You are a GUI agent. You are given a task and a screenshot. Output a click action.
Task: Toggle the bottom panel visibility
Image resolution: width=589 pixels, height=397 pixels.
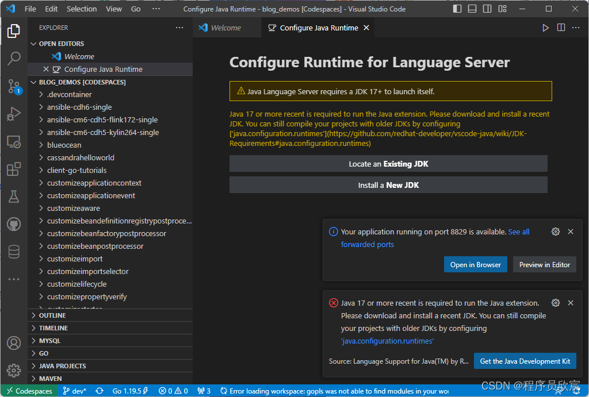pyautogui.click(x=472, y=9)
